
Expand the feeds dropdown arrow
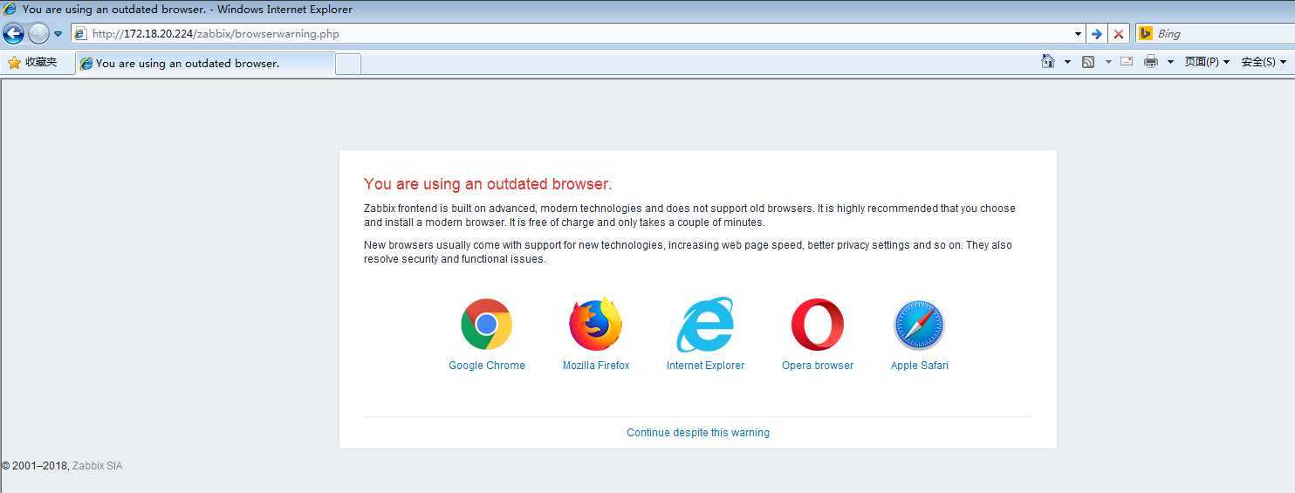pos(1108,62)
